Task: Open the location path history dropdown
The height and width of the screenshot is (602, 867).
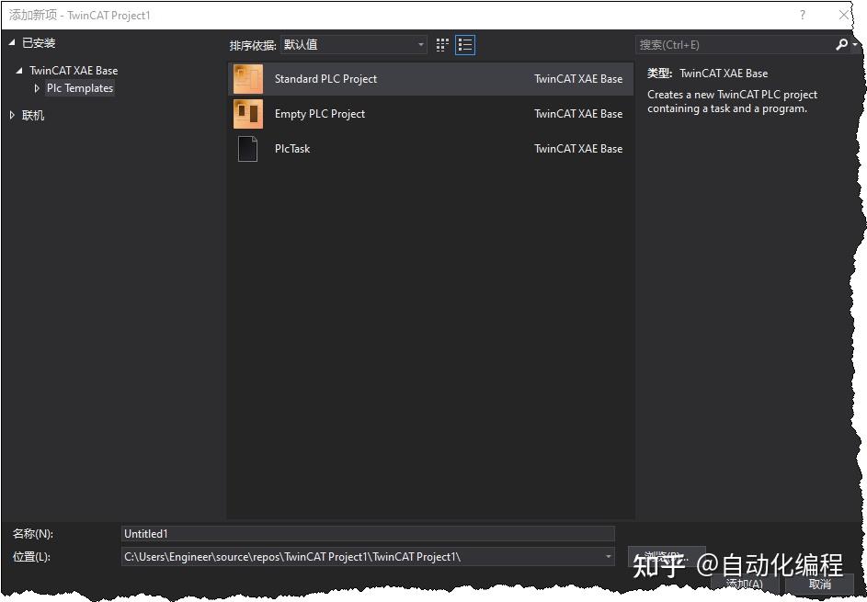Action: coord(607,557)
